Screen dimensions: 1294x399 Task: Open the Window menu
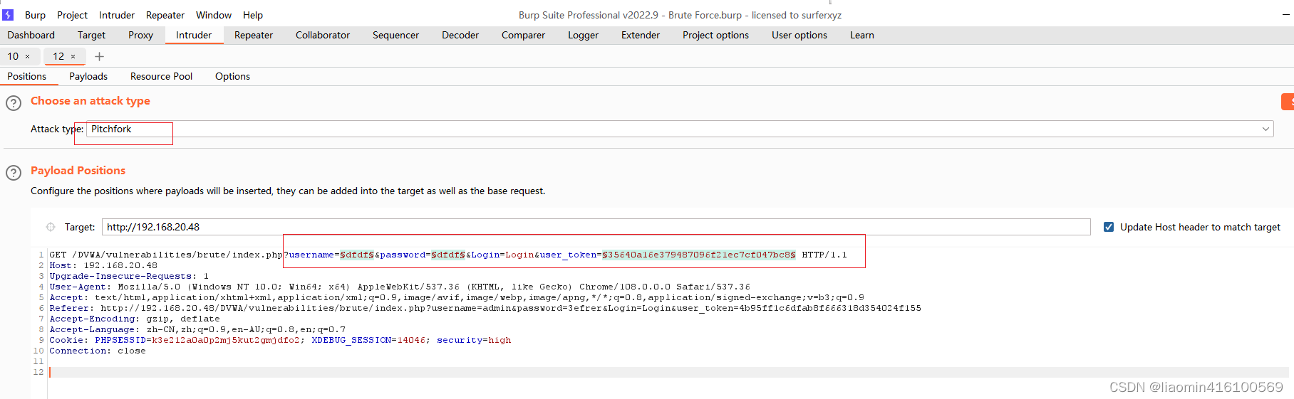tap(214, 15)
